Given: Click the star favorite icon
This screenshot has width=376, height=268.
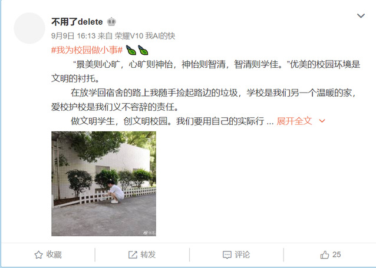Looking at the screenshot, I should tap(39, 254).
